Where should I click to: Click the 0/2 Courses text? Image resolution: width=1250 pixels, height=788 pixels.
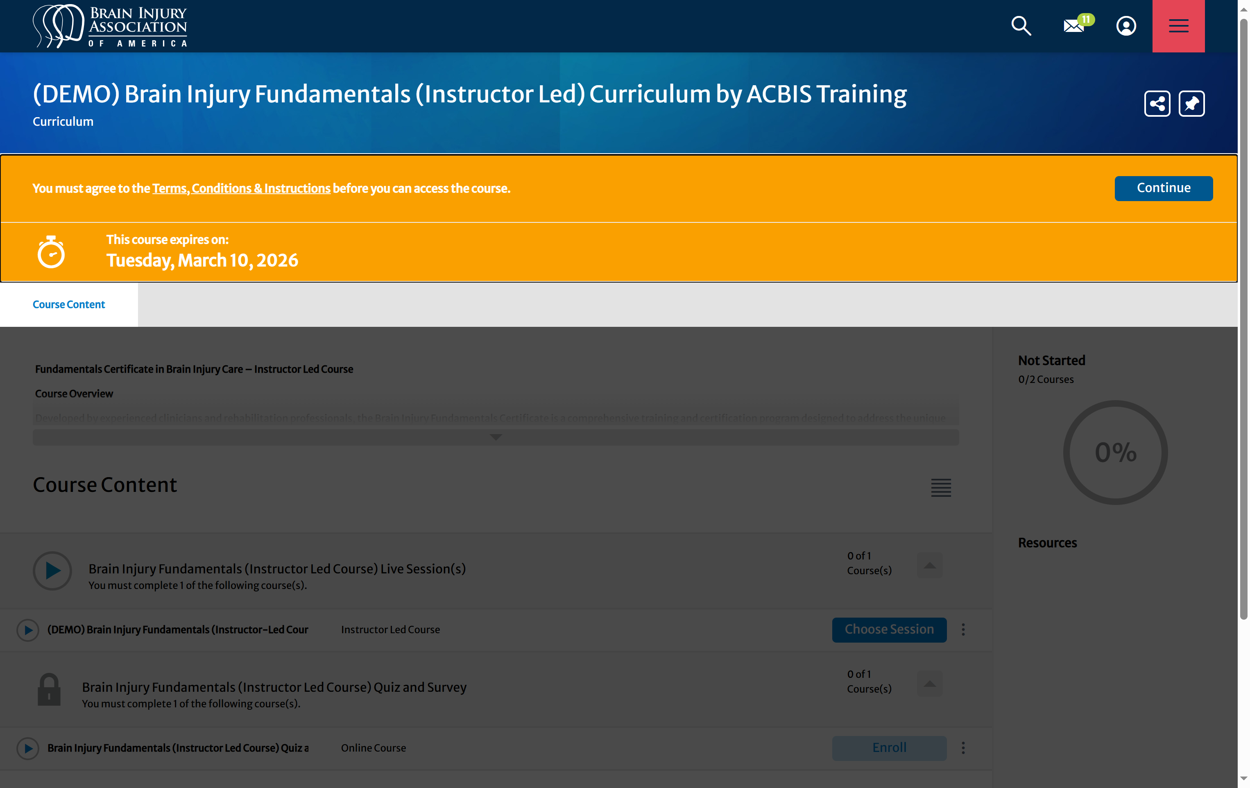tap(1046, 379)
